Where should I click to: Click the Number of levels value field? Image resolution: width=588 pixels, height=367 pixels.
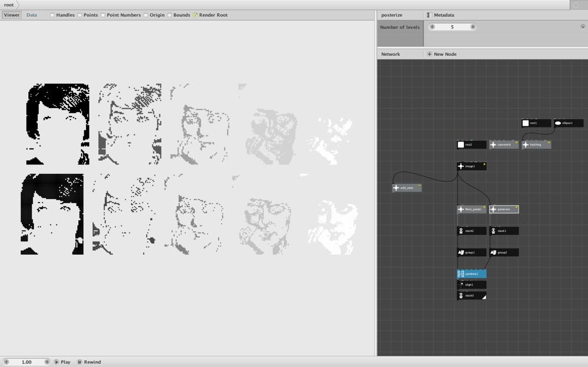pos(452,26)
